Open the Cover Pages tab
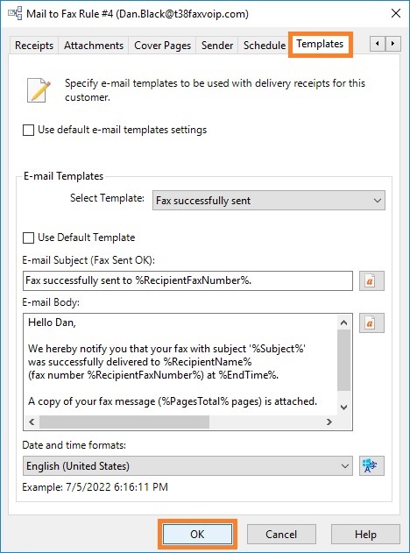 [x=163, y=46]
